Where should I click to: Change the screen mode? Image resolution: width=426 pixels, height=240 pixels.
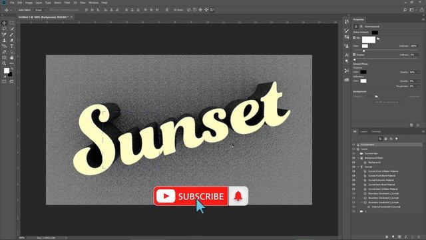tap(11, 81)
